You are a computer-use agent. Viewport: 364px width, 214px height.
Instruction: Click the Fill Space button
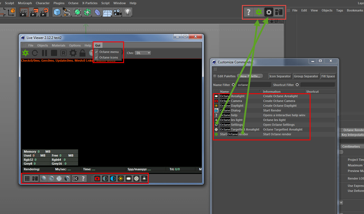coord(328,76)
